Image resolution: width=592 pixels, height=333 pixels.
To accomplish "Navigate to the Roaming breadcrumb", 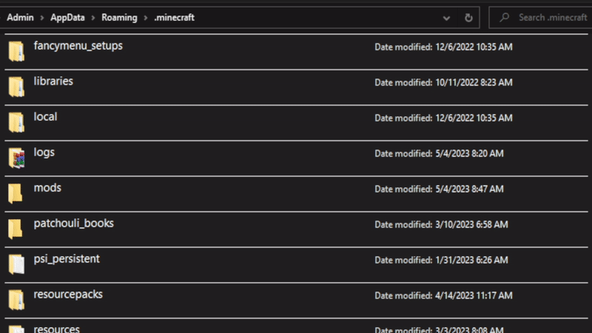I will (x=119, y=17).
